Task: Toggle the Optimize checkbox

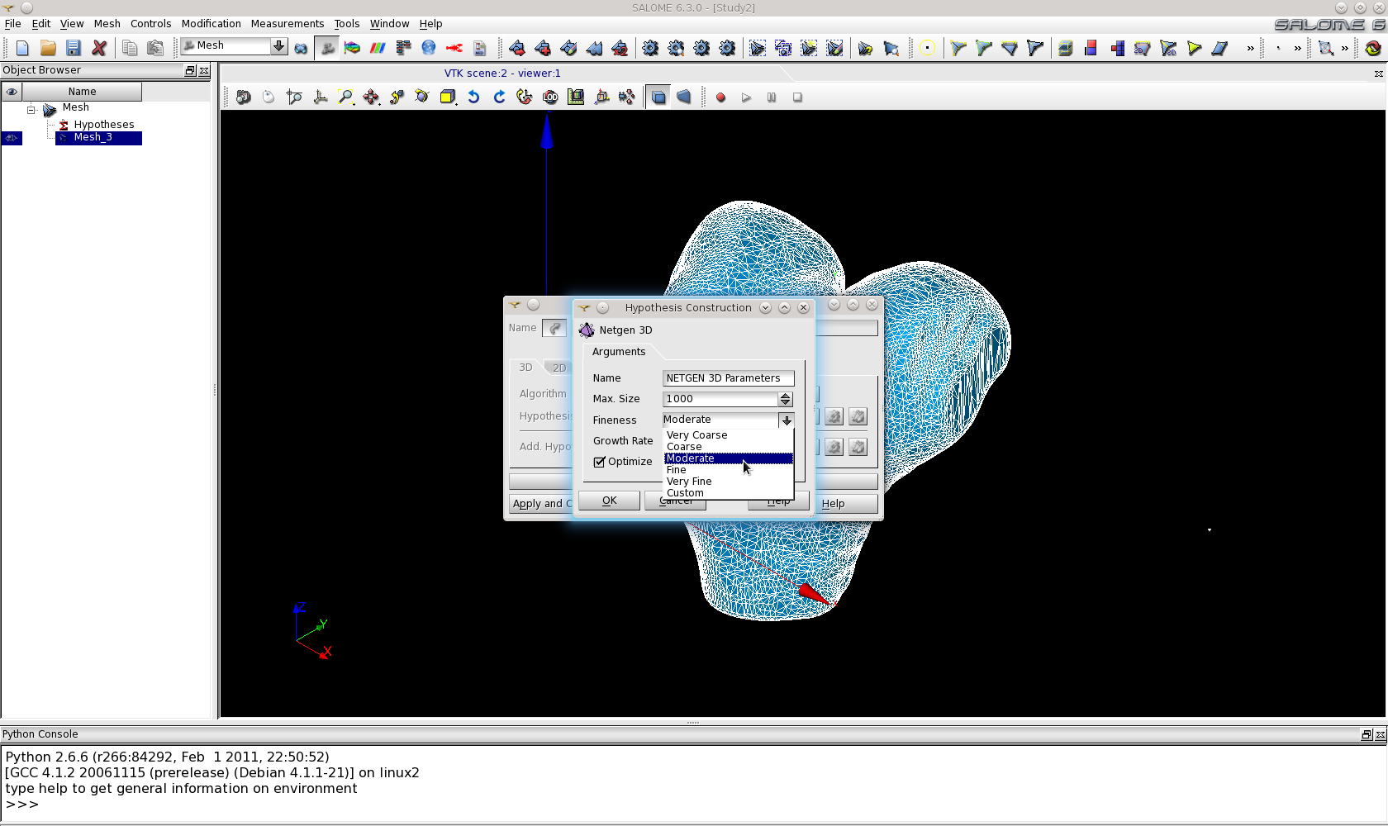Action: tap(600, 462)
